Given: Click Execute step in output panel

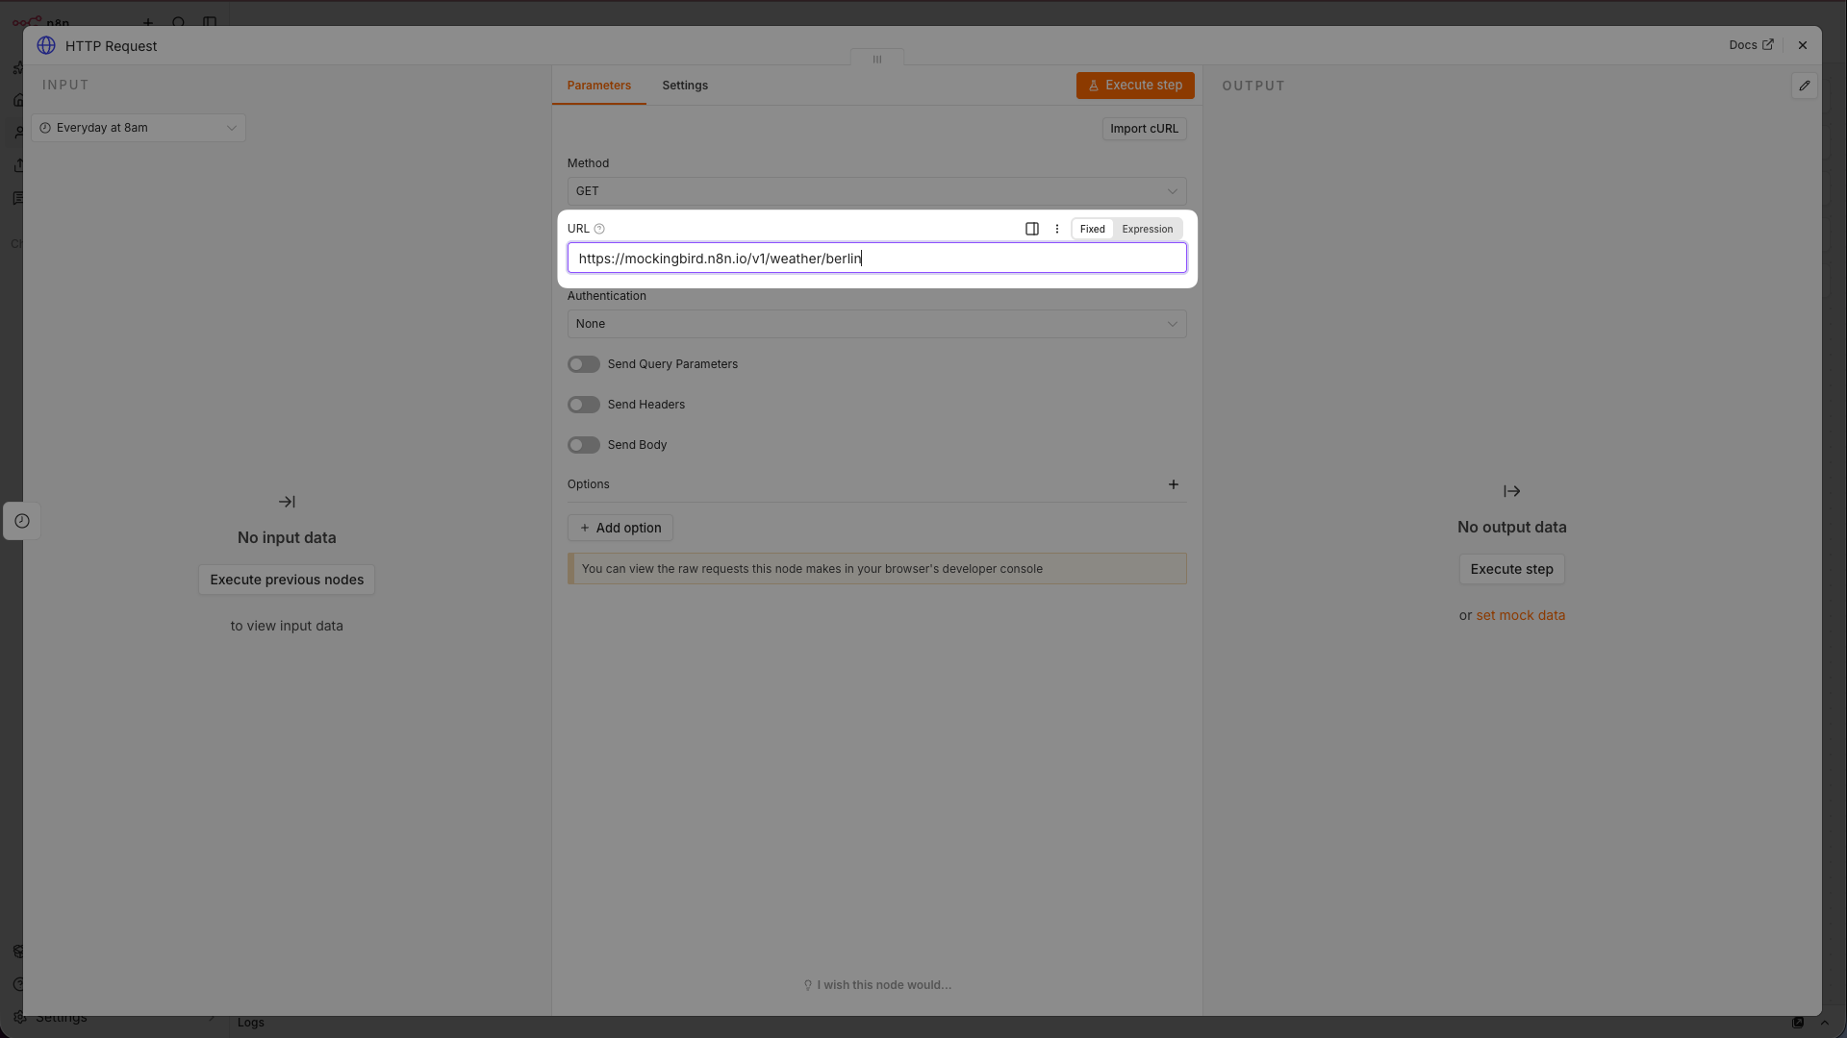Looking at the screenshot, I should tap(1511, 569).
